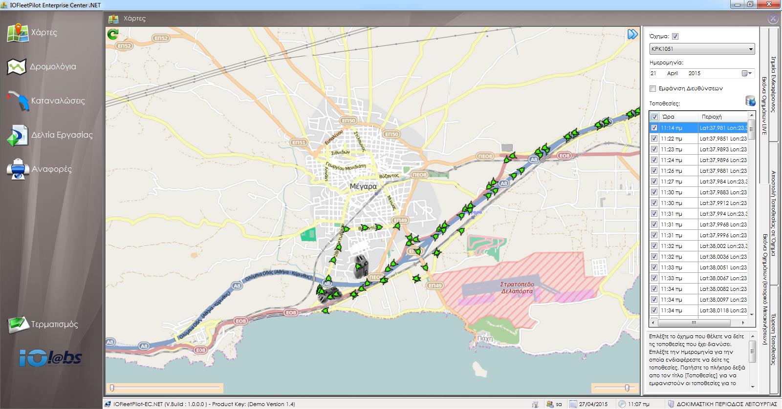This screenshot has width=782, height=409.
Task: Uncheck the 11:23 πμ row checkbox
Action: click(x=654, y=149)
